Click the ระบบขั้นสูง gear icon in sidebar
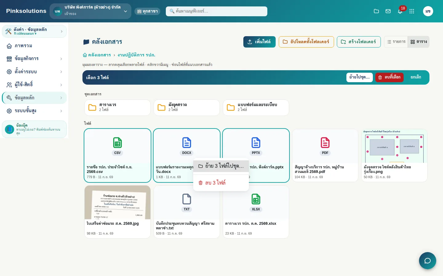Screen dimensions: 443x276 pyautogui.click(x=9, y=111)
